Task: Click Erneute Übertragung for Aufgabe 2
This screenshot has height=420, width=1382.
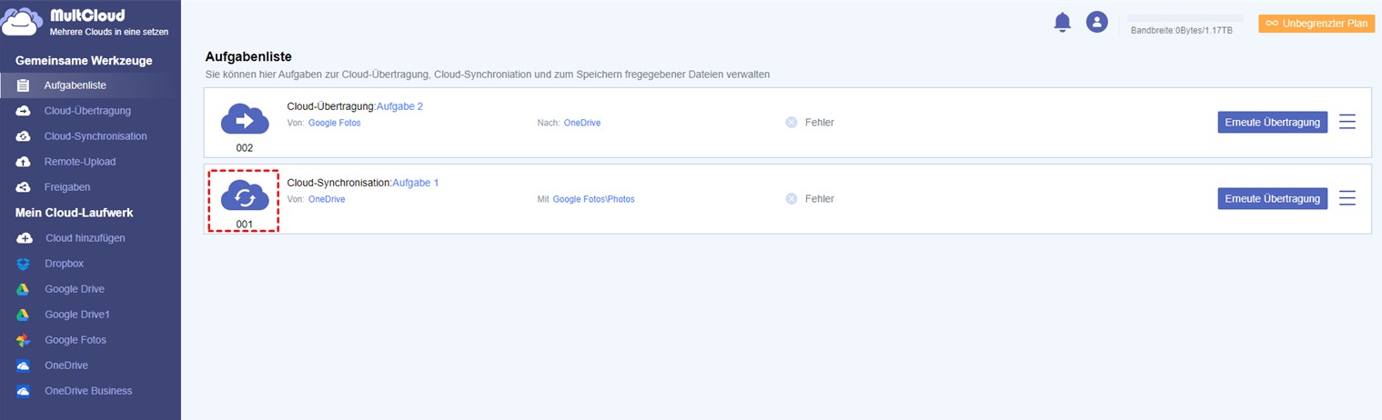Action: point(1272,122)
